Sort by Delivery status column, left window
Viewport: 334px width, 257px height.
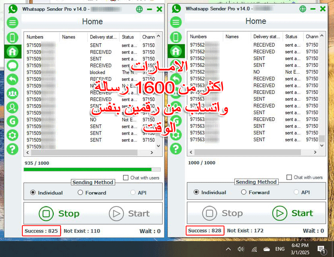pyautogui.click(x=103, y=37)
